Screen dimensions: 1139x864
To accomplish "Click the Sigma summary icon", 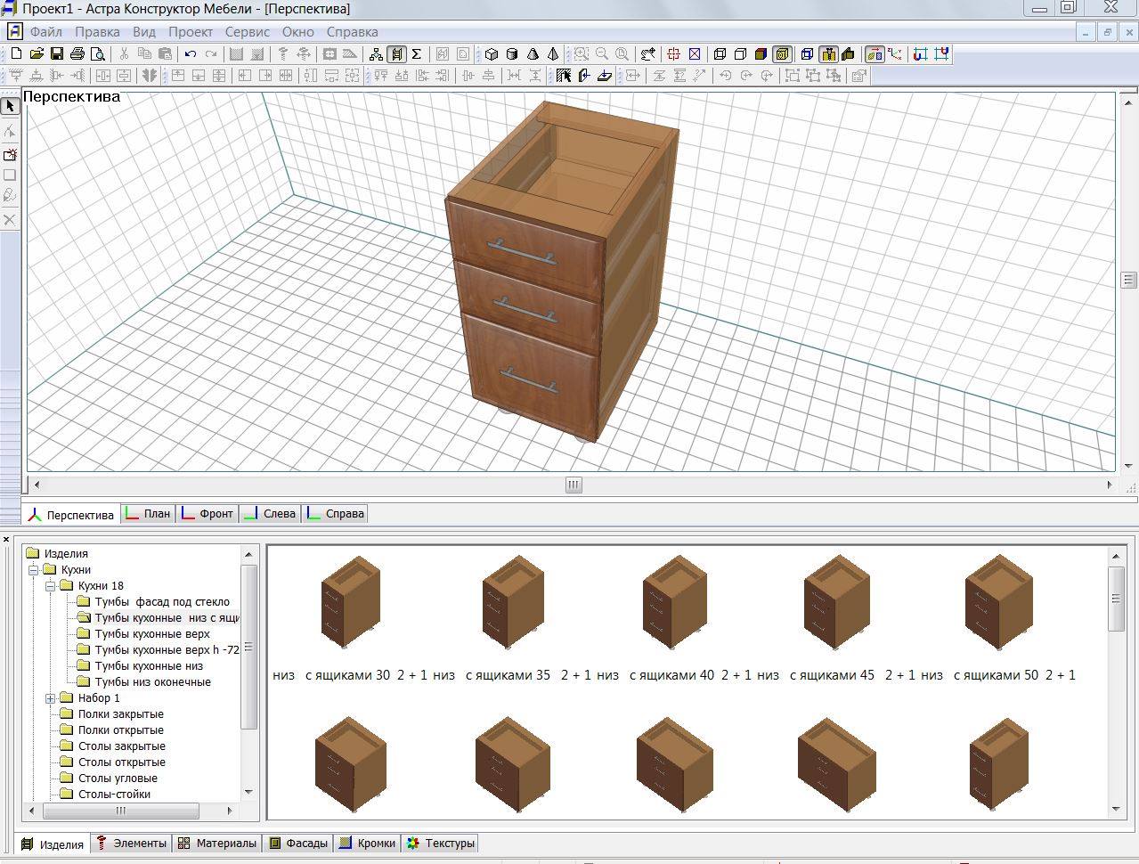I will point(416,54).
